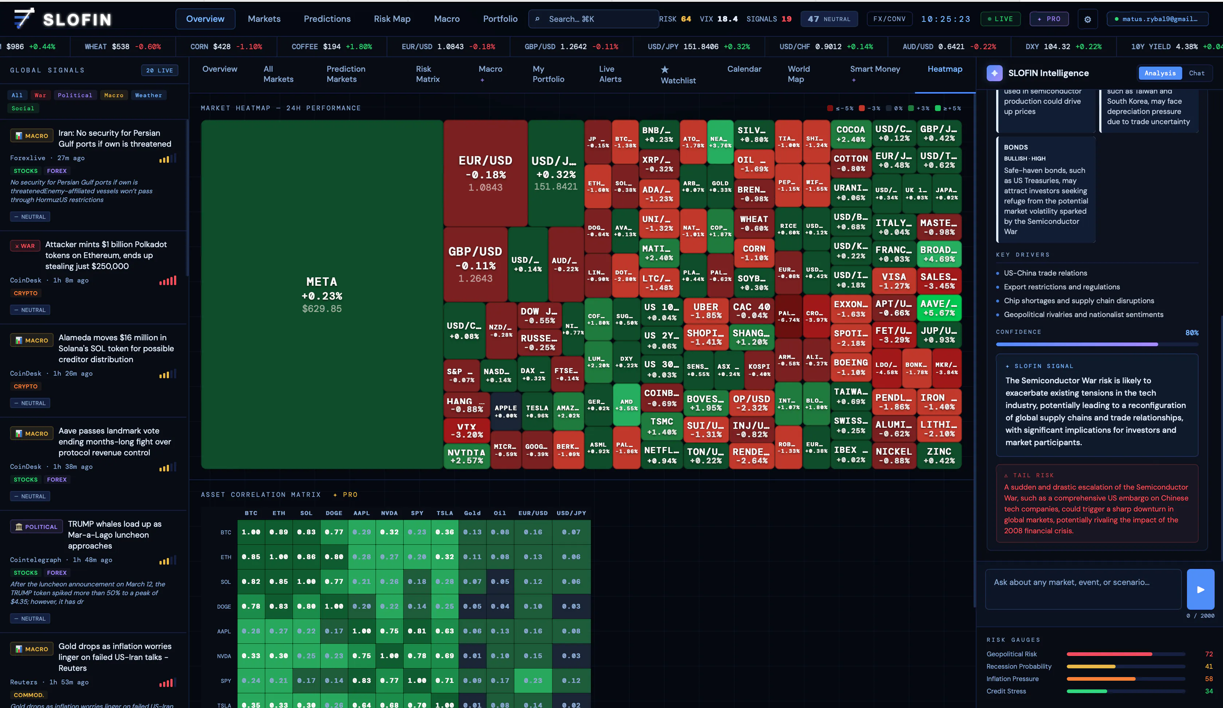Viewport: 1223px width, 708px height.
Task: Toggle the FX/CONV switch in the top bar
Action: tap(889, 19)
